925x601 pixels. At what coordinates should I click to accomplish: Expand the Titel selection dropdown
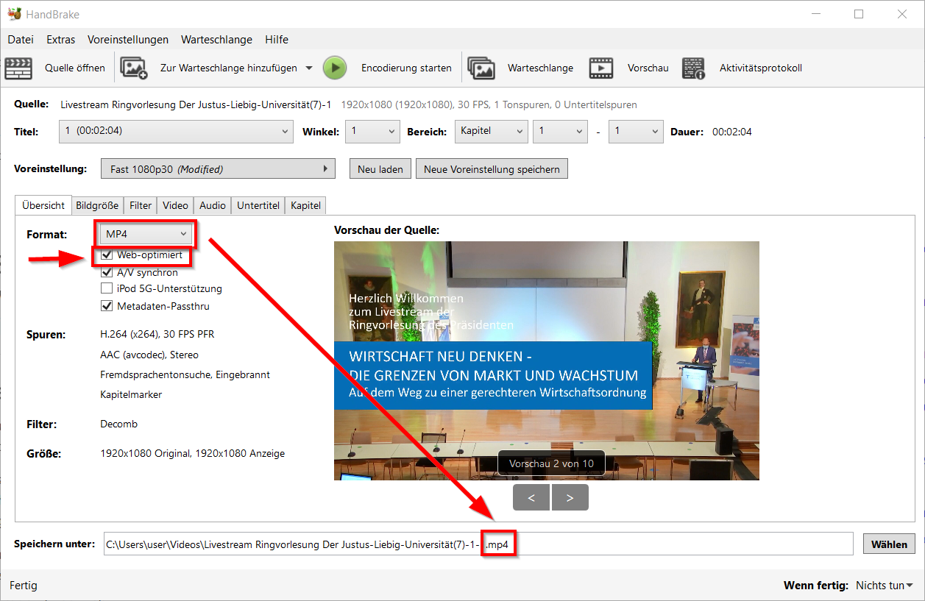tap(176, 132)
